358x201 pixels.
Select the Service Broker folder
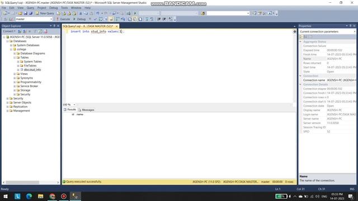tap(29, 86)
